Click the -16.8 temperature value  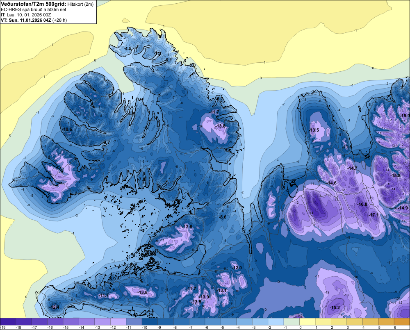click(x=362, y=205)
